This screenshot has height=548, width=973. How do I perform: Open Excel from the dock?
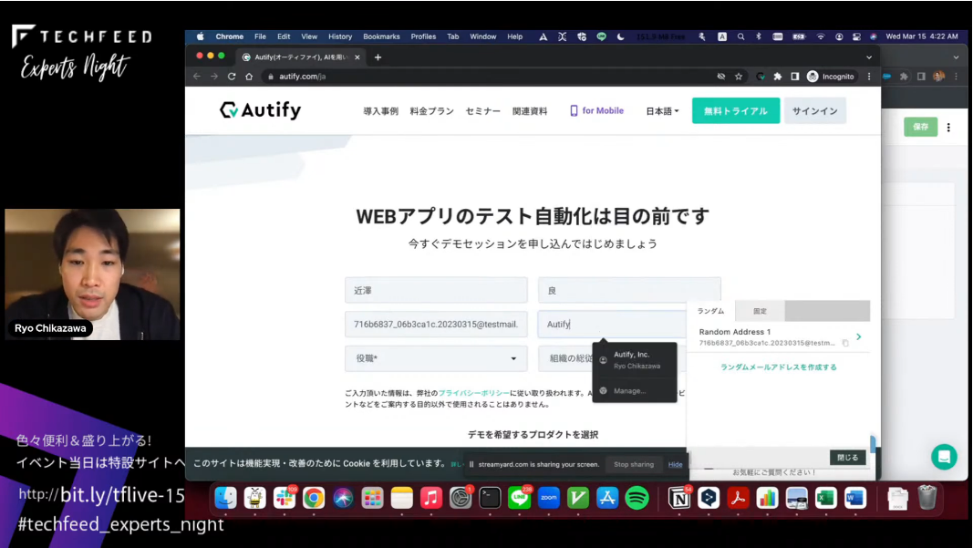coord(826,498)
